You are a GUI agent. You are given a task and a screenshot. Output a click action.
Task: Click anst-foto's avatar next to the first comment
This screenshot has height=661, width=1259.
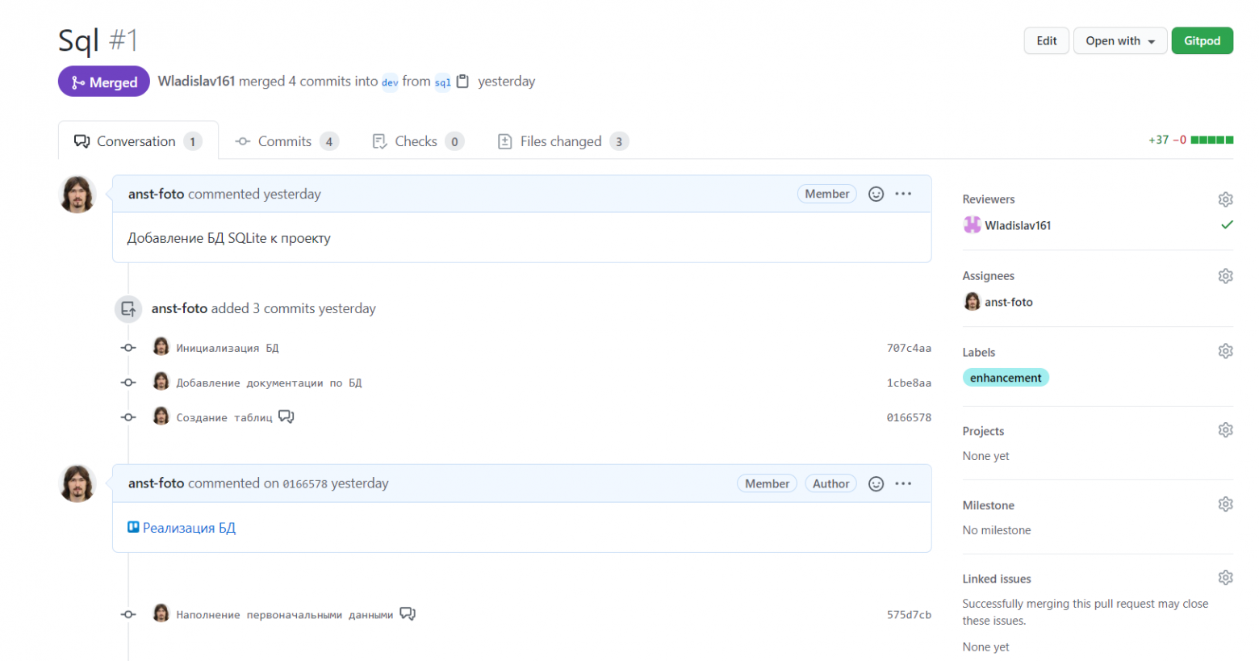(x=77, y=194)
